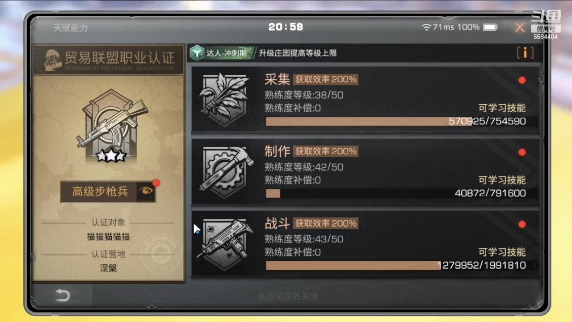Close the panel with orange X
Screen dimensions: 572x322
point(520,27)
